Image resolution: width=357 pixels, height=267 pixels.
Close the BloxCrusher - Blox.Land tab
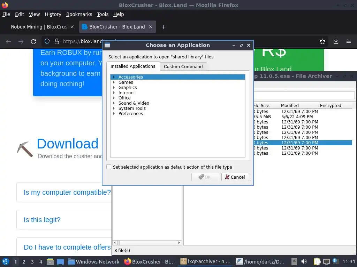tap(151, 27)
